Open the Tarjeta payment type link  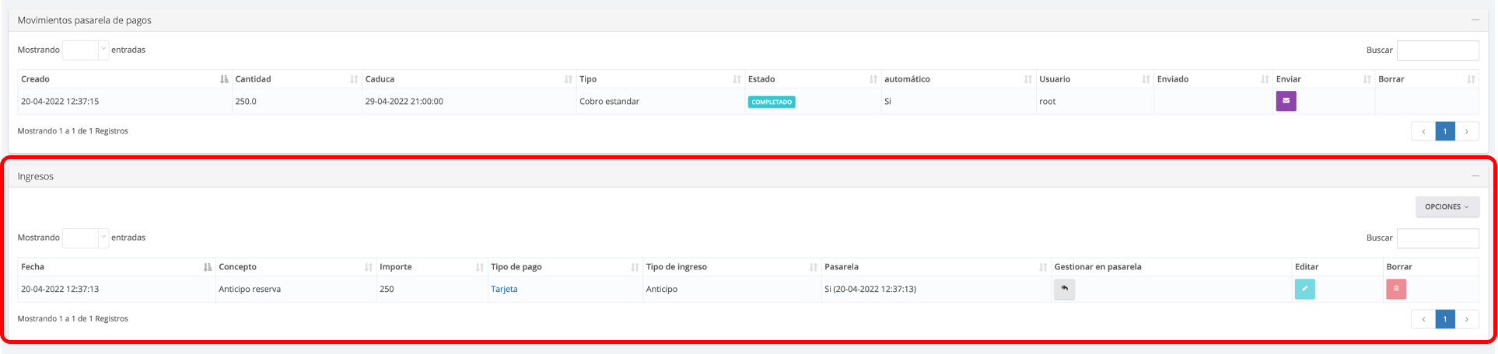pos(504,289)
